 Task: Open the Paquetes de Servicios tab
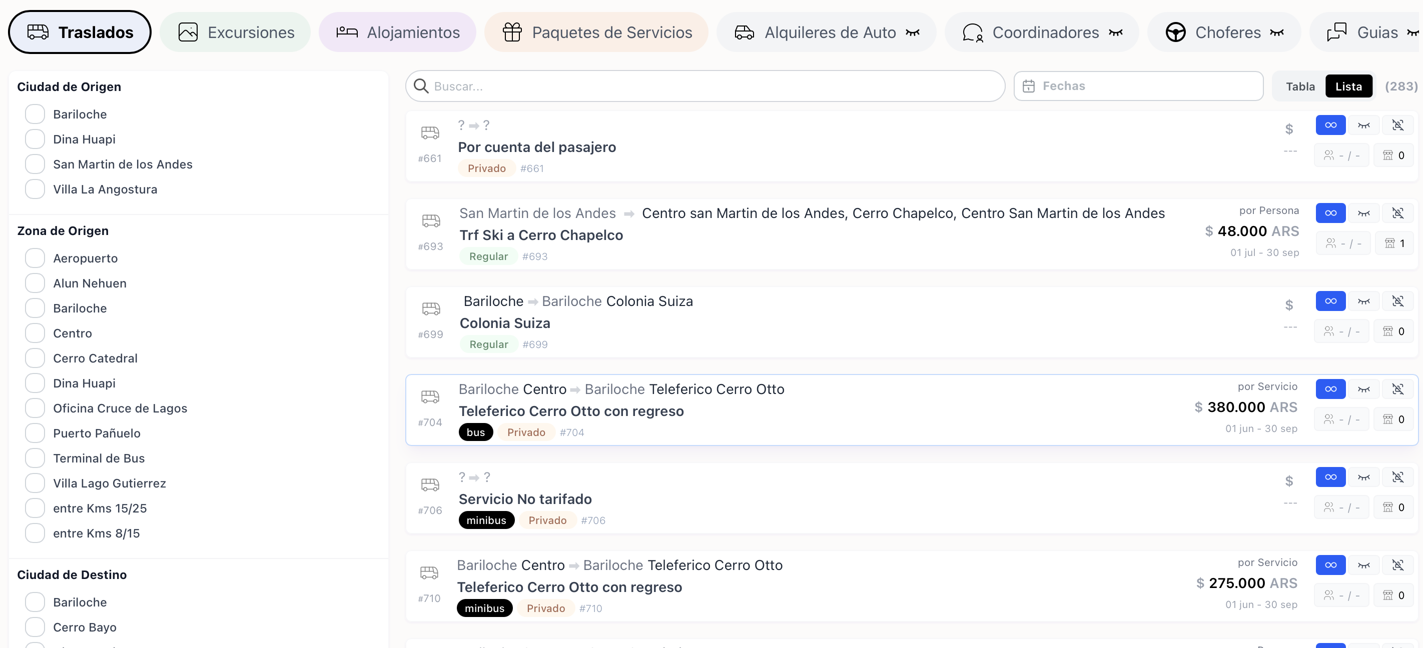(596, 32)
